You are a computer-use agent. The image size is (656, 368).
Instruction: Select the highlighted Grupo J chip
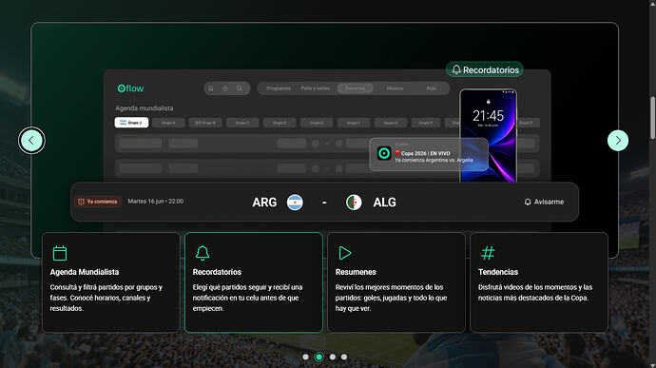pos(131,123)
